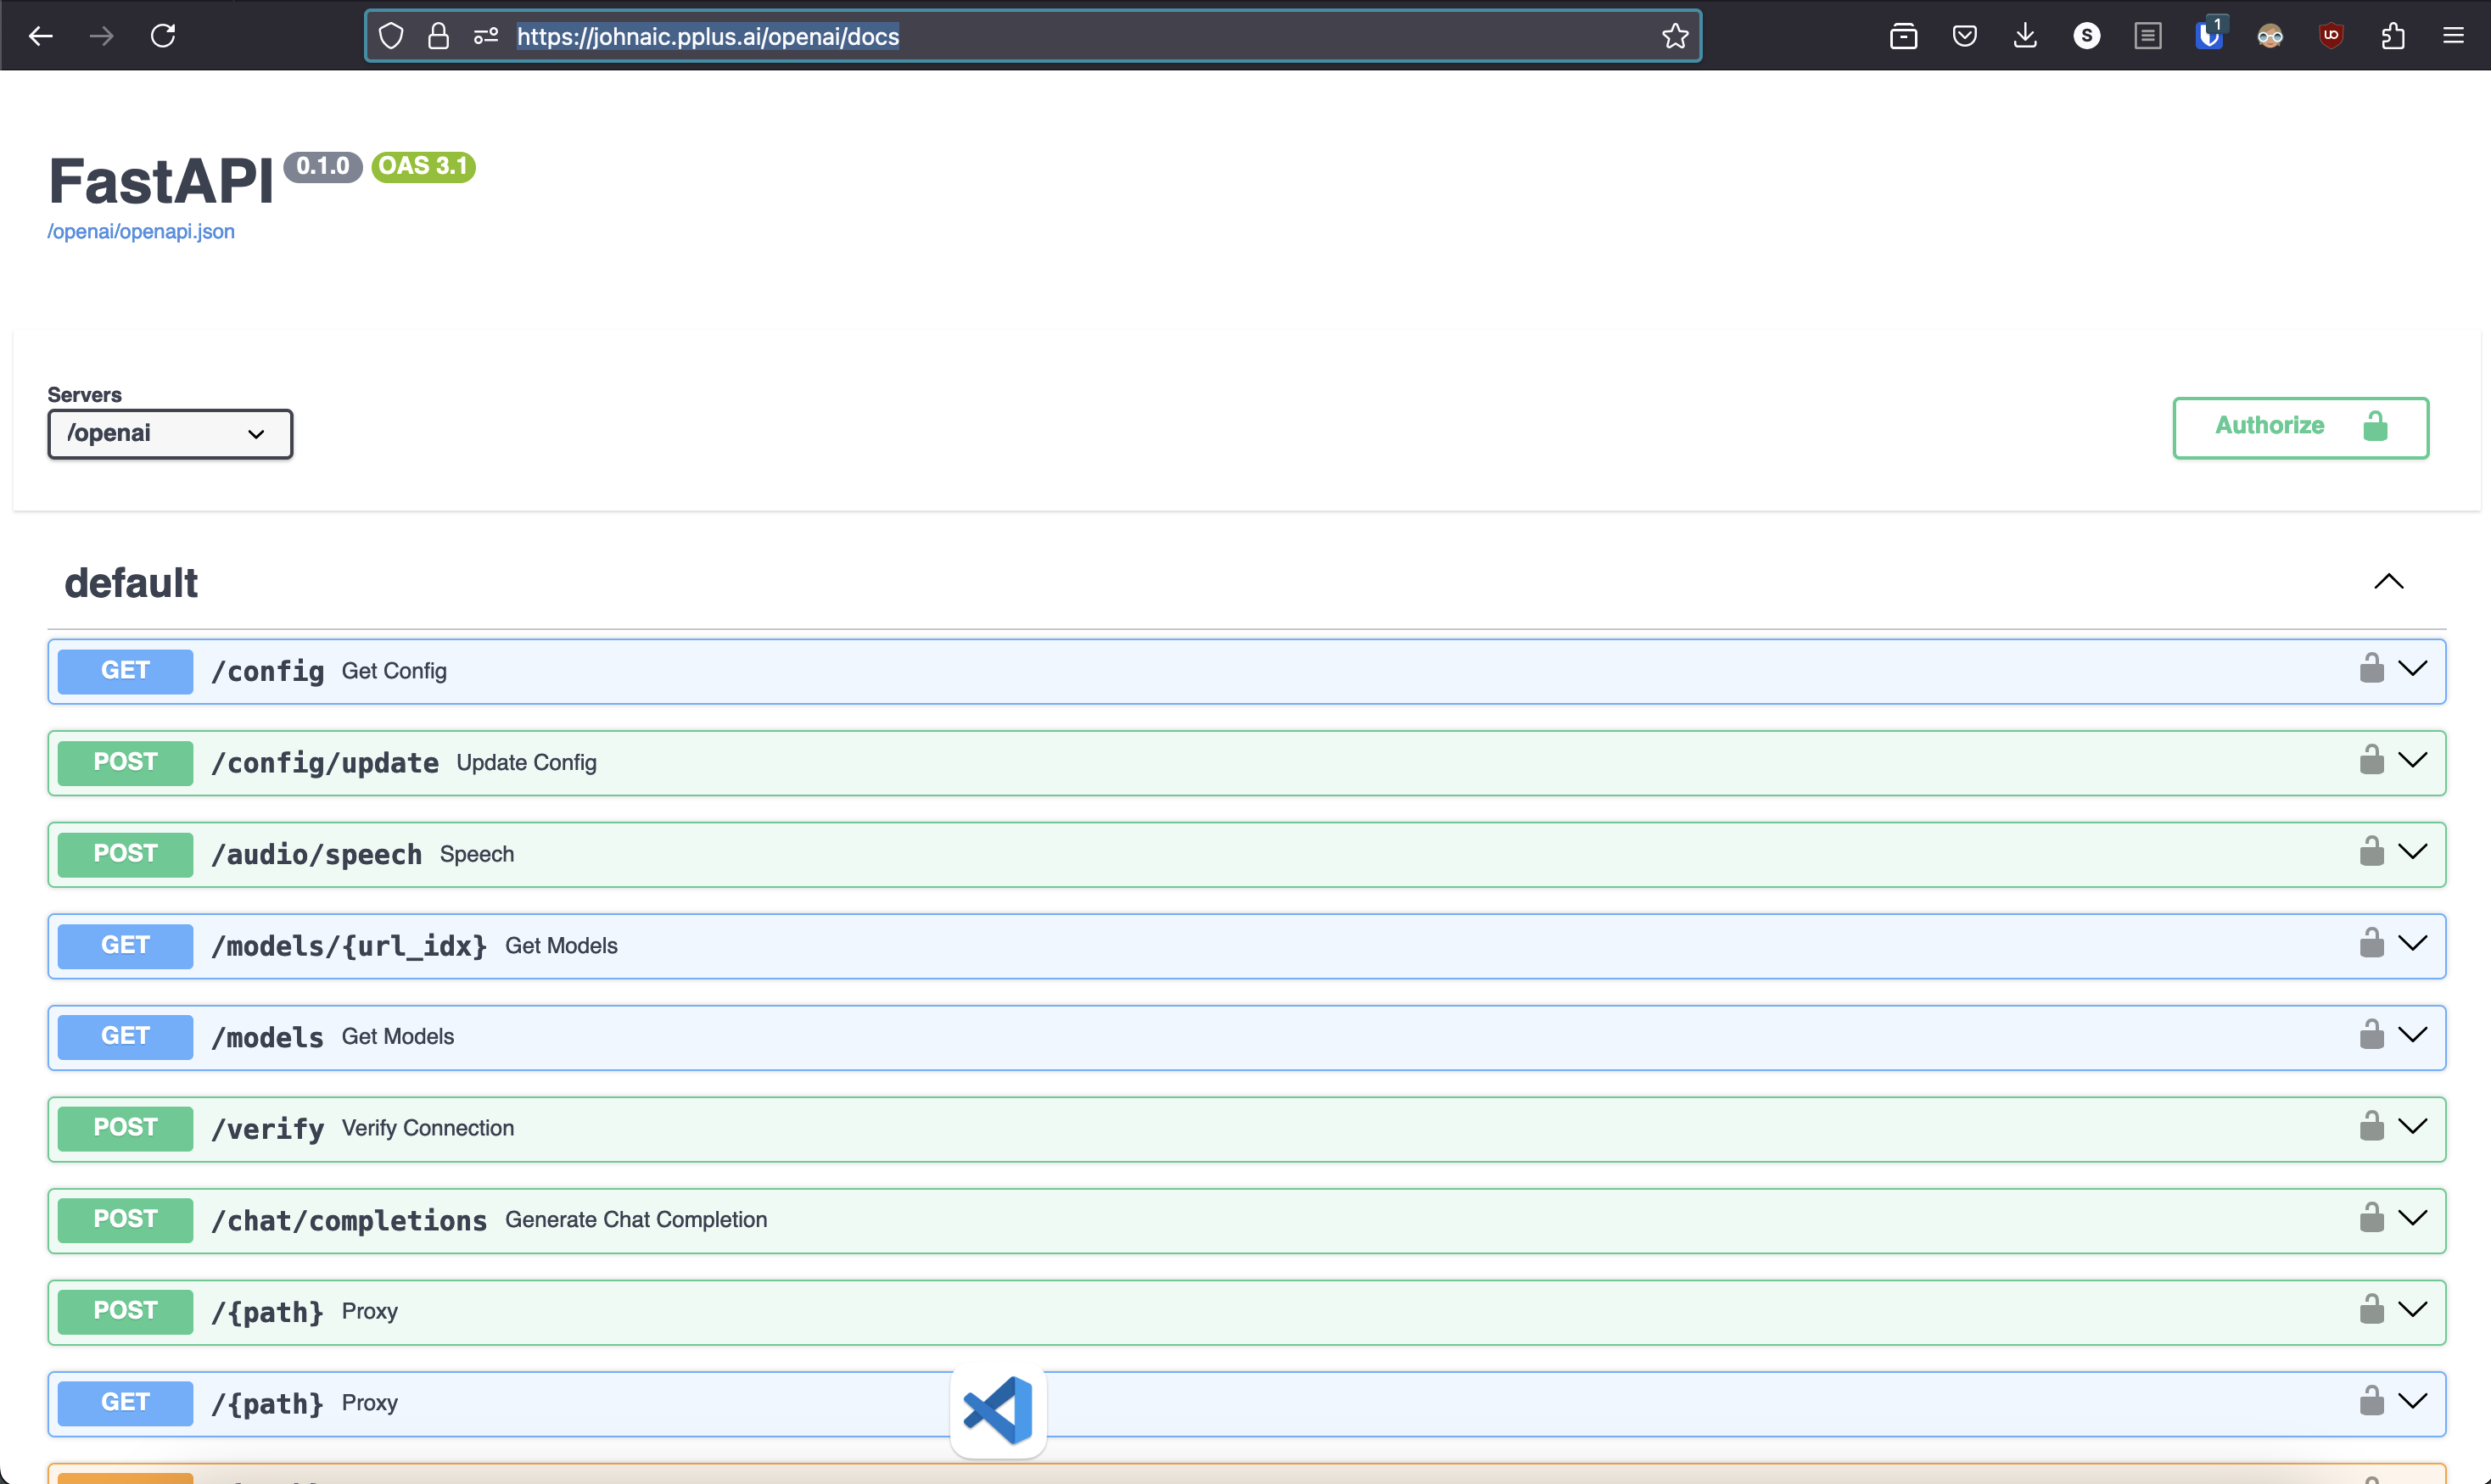This screenshot has height=1484, width=2491.
Task: Show browser downloads
Action: [x=2026, y=36]
